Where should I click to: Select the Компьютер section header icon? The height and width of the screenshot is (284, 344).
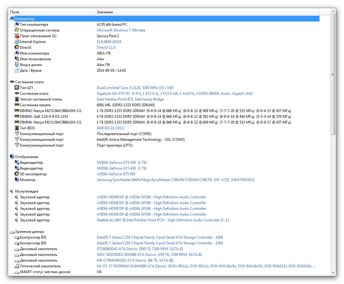click(x=12, y=19)
